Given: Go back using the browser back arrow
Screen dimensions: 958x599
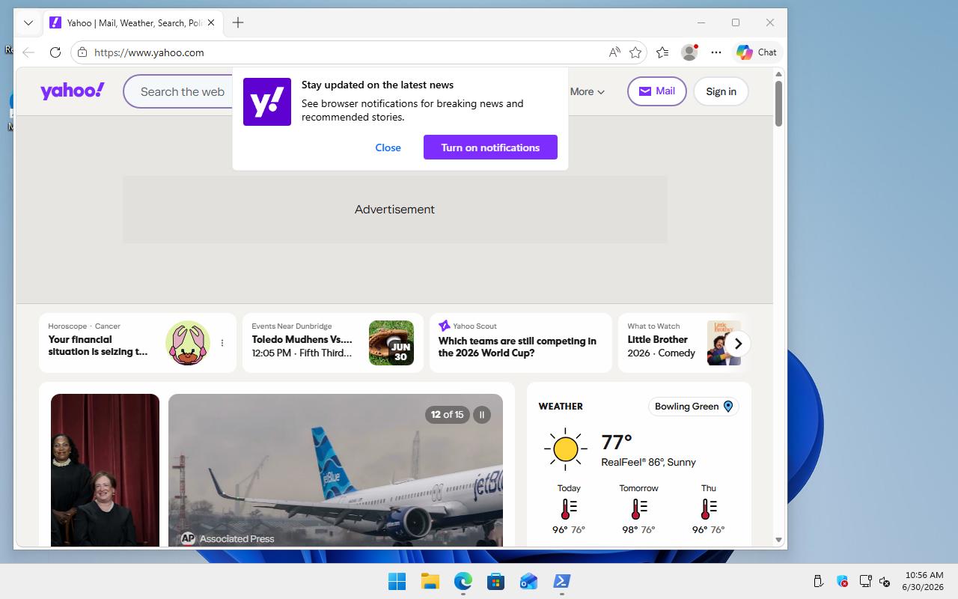Looking at the screenshot, I should coord(28,52).
